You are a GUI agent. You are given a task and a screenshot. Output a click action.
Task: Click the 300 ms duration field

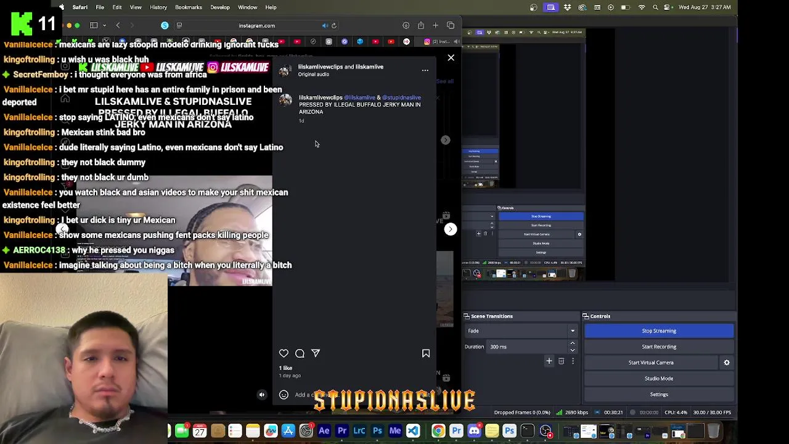coord(528,347)
